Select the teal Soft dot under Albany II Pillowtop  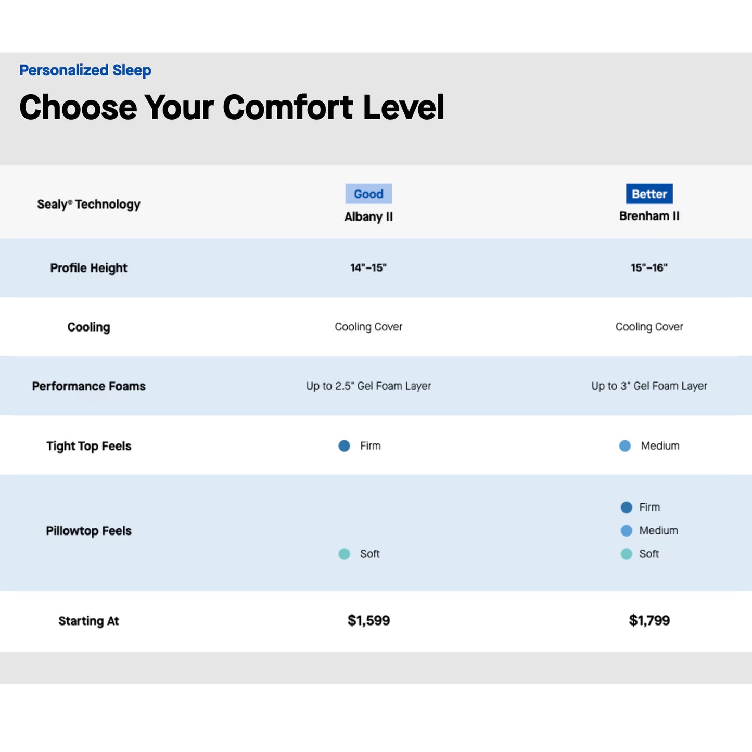(x=344, y=554)
